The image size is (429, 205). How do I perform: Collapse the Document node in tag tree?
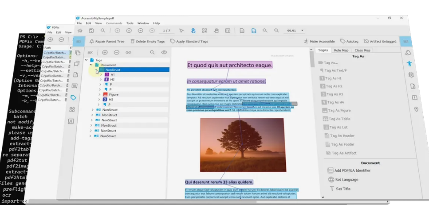tap(91, 65)
